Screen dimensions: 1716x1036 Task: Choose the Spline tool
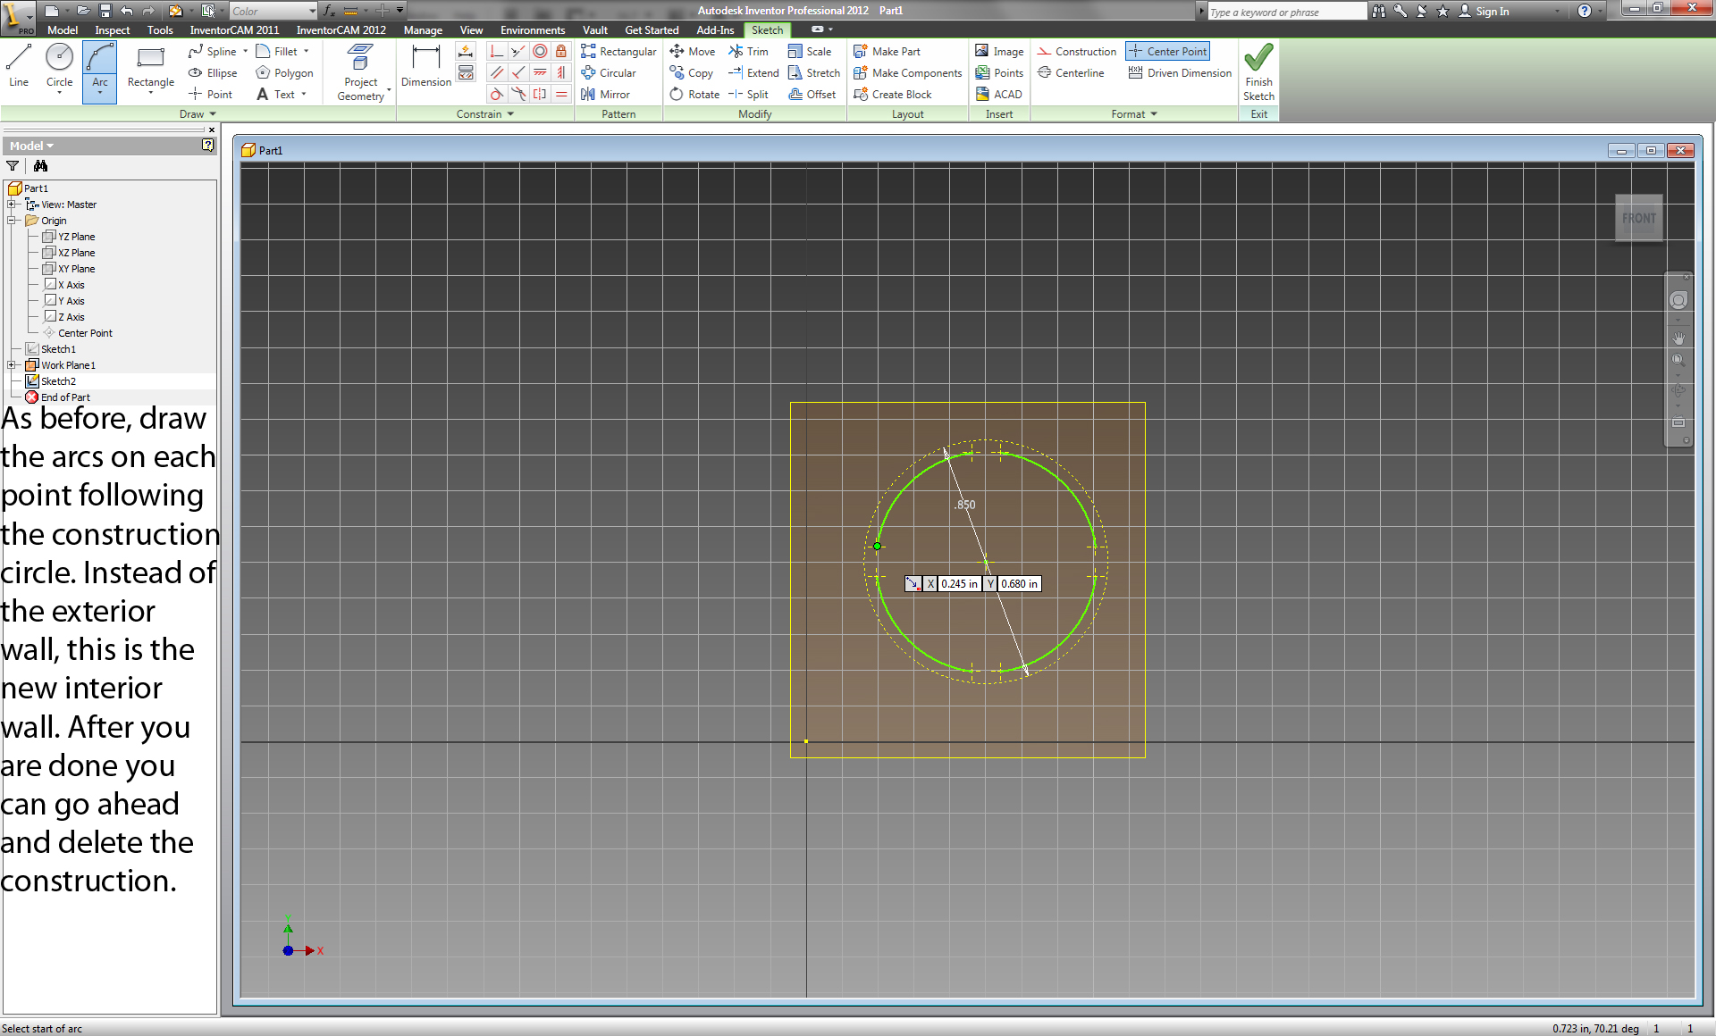[x=213, y=52]
